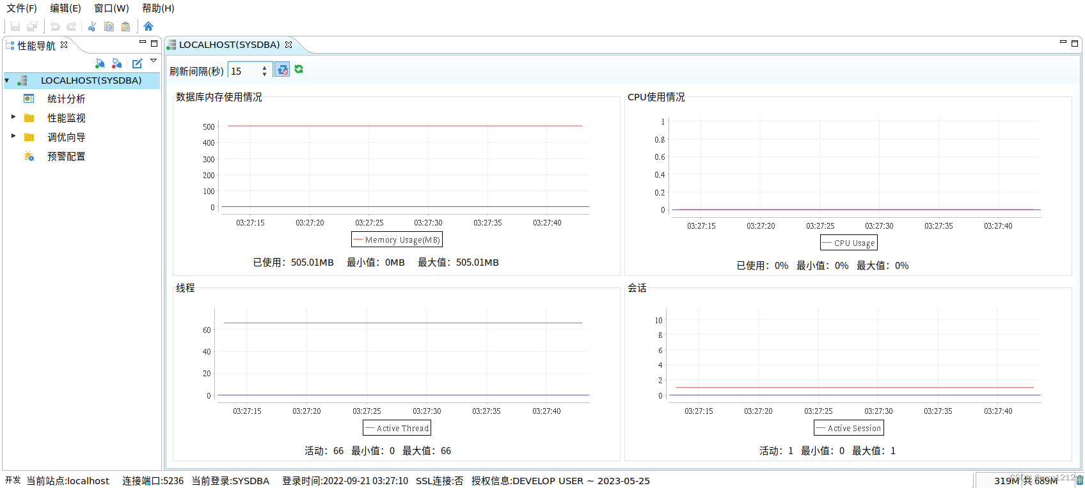The width and height of the screenshot is (1085, 488).
Task: Click the CPU使用情况 heading
Action: tap(656, 97)
